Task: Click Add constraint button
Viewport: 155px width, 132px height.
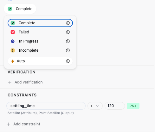Action: pos(23,124)
